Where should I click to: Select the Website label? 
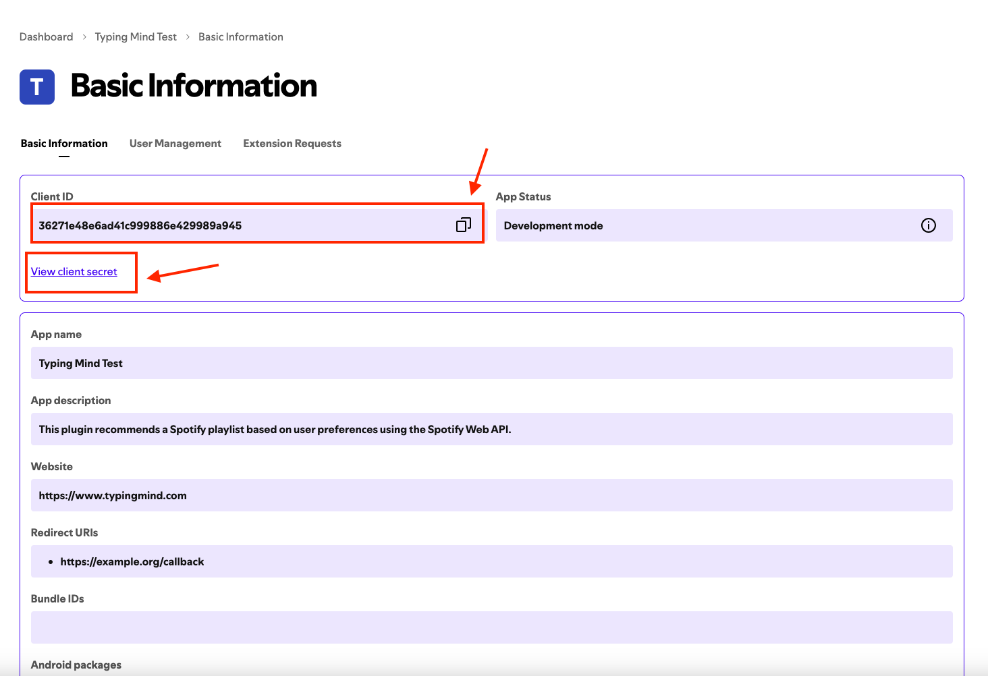click(x=52, y=466)
